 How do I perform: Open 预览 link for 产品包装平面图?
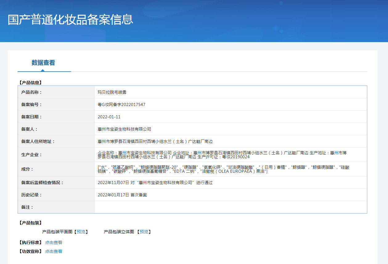click(x=82, y=232)
